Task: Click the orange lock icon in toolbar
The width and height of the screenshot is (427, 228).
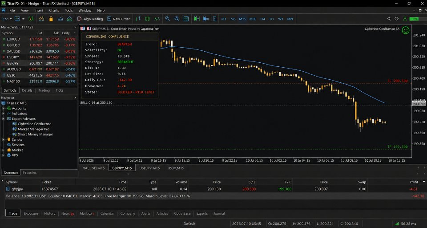Action: [x=51, y=19]
